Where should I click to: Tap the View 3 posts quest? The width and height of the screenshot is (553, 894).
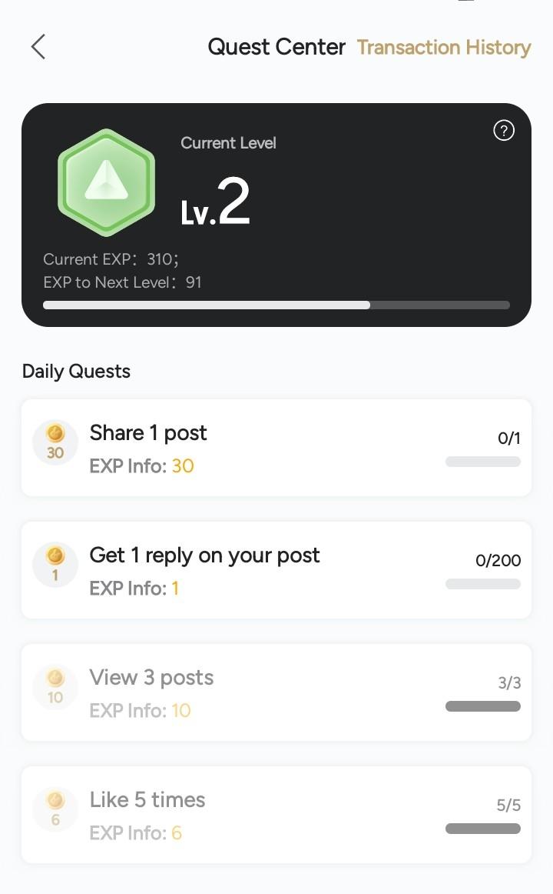(151, 678)
